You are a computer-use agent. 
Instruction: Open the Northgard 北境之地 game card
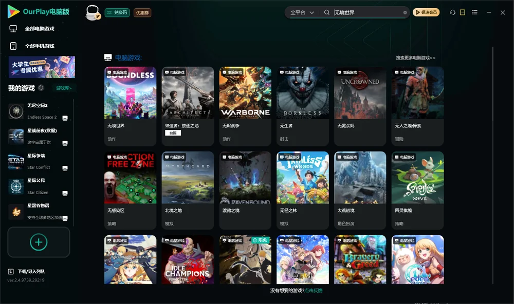point(188,191)
